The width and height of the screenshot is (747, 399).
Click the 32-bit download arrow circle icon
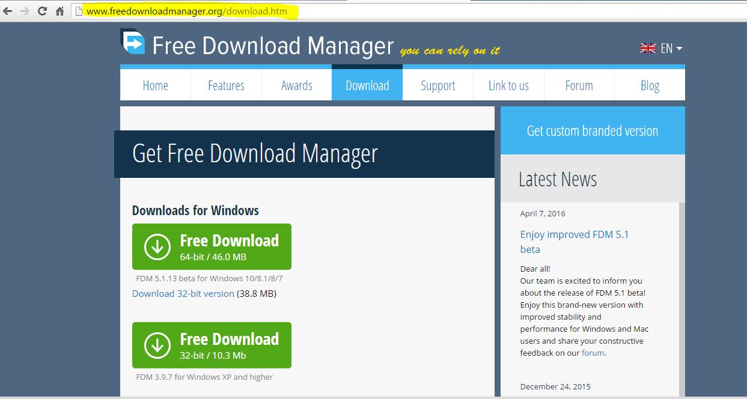tap(157, 346)
